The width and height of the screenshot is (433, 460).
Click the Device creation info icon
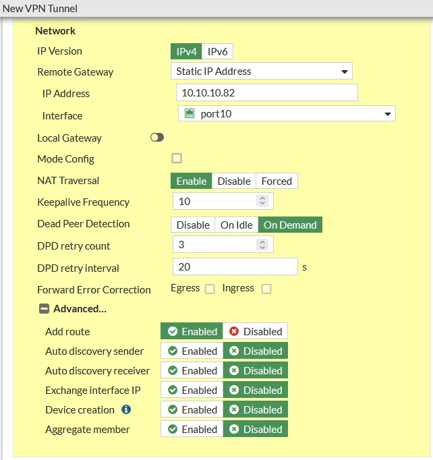click(x=126, y=409)
